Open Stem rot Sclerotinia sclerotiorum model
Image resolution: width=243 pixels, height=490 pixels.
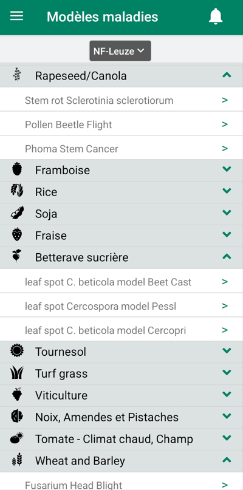(122, 100)
